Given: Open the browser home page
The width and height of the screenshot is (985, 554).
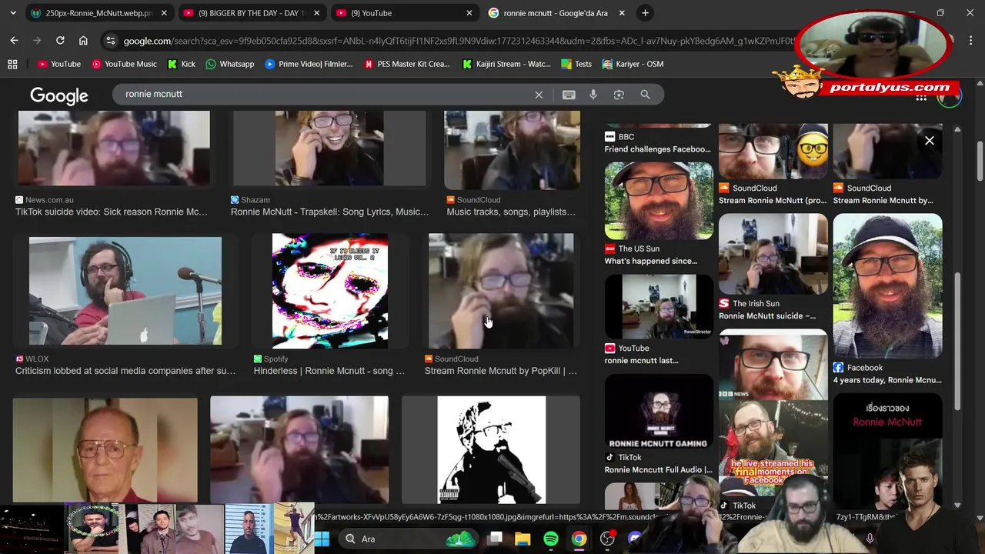Looking at the screenshot, I should (x=83, y=41).
